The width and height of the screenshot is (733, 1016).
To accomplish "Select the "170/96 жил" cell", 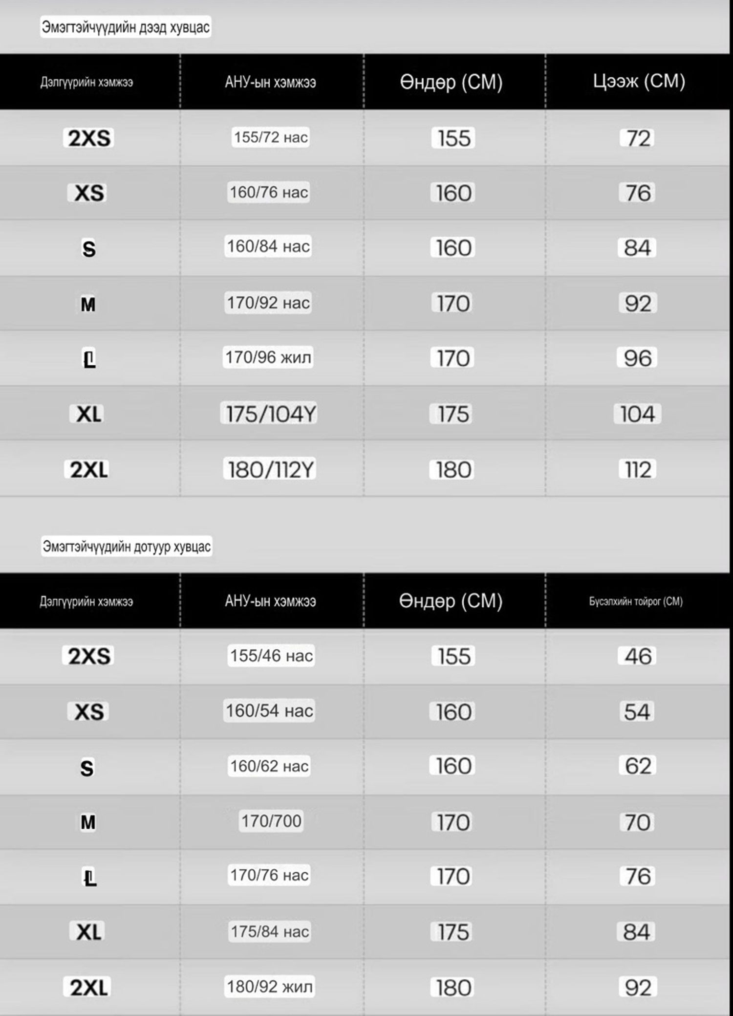I will 268,357.
